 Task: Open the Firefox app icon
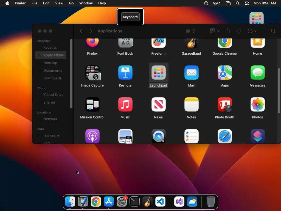92,43
